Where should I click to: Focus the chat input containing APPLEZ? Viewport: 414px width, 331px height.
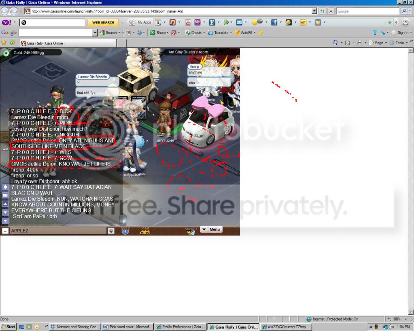point(58,231)
